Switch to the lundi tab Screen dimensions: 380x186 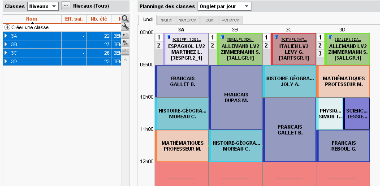coord(147,20)
